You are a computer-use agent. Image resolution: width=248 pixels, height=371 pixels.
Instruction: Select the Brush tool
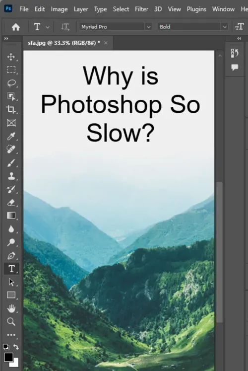tap(11, 163)
